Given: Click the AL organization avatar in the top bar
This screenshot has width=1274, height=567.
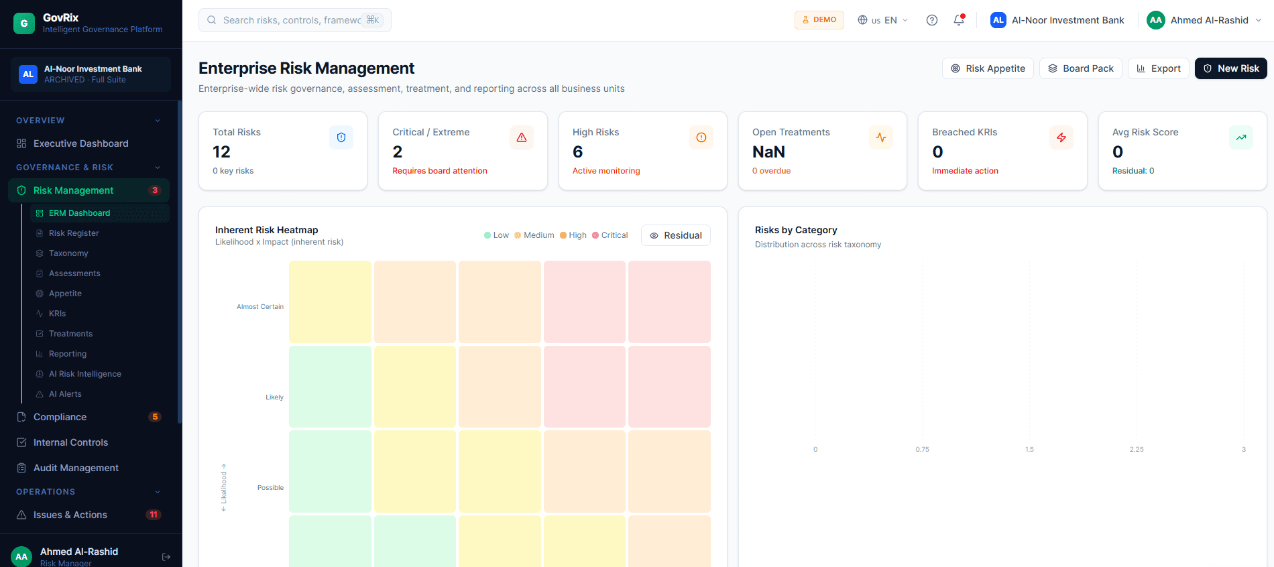Looking at the screenshot, I should coord(998,20).
